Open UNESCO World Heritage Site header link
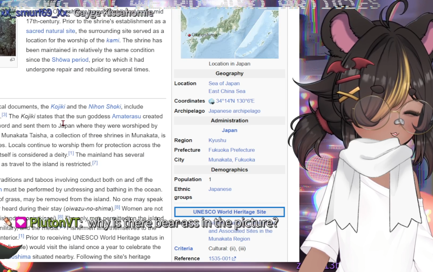This screenshot has height=272, width=433. 229,212
